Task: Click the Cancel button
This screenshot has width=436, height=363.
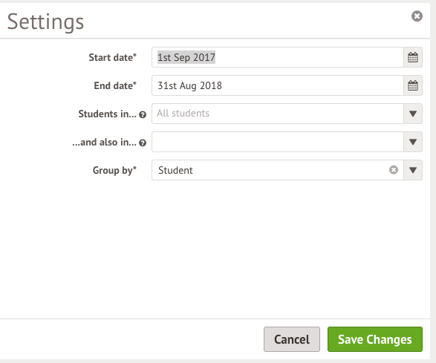Action: [x=292, y=339]
